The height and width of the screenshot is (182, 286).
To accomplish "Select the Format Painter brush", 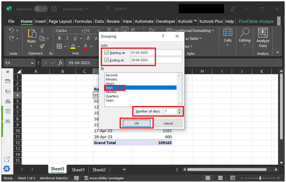I will (42, 46).
